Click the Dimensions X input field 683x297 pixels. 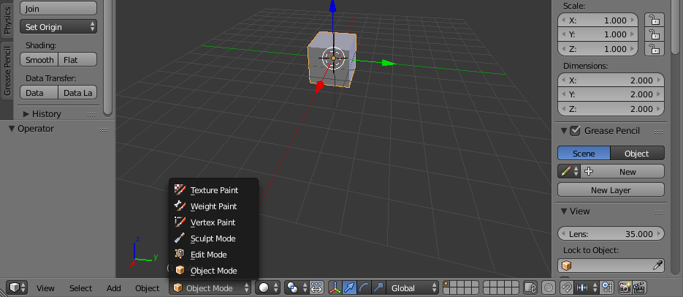click(611, 80)
